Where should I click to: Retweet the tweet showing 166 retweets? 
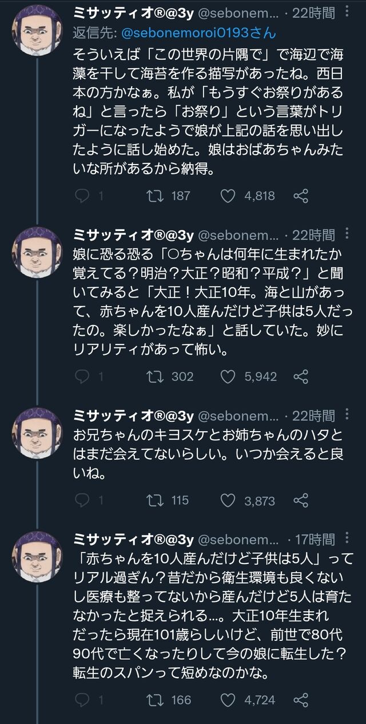(153, 700)
